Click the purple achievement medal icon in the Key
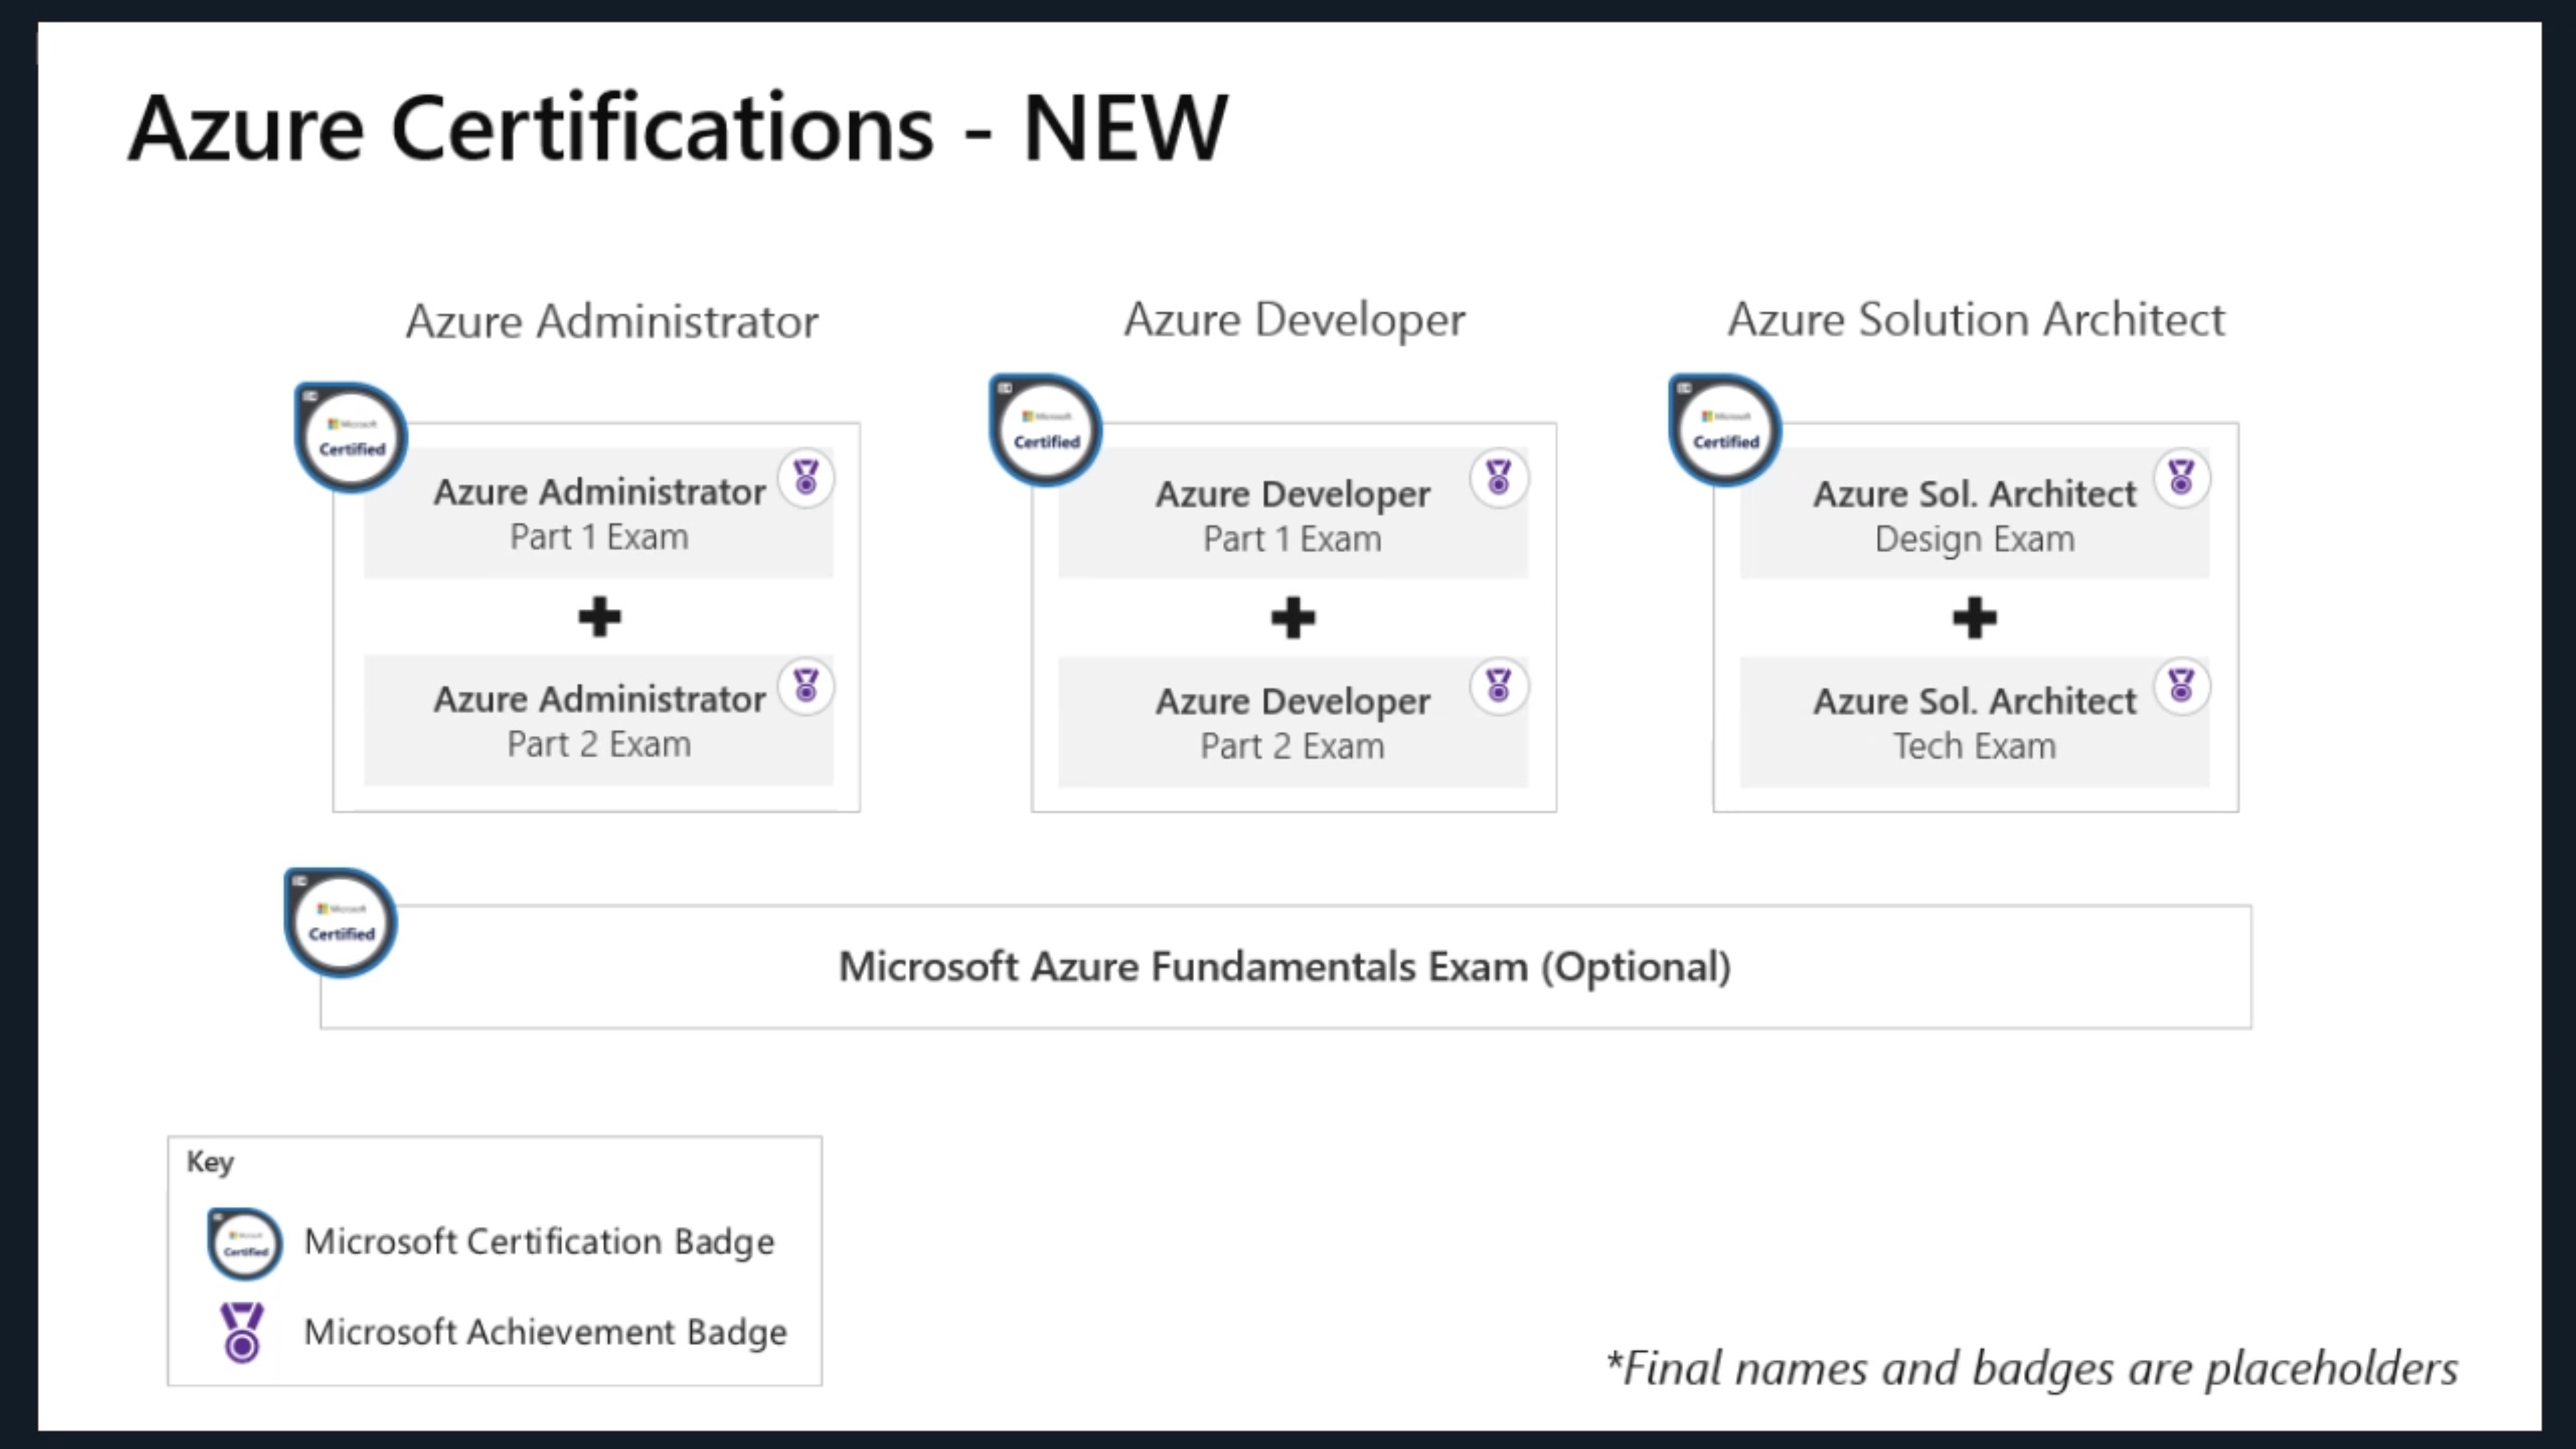This screenshot has height=1449, width=2576. 242,1332
